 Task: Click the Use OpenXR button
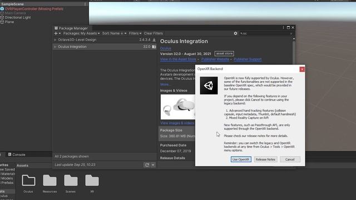pos(241,159)
